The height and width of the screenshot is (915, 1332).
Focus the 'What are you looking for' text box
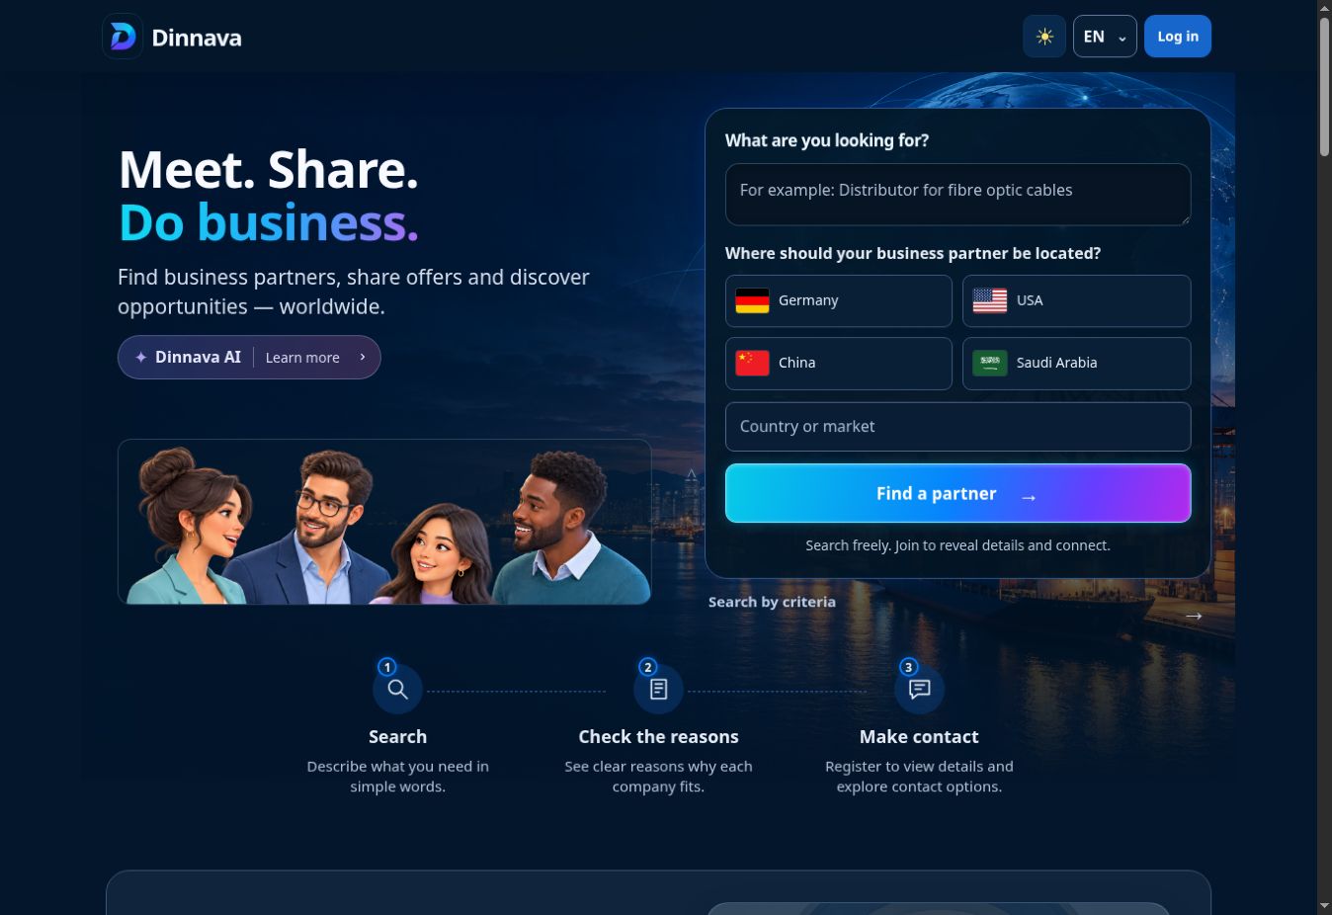pos(957,195)
